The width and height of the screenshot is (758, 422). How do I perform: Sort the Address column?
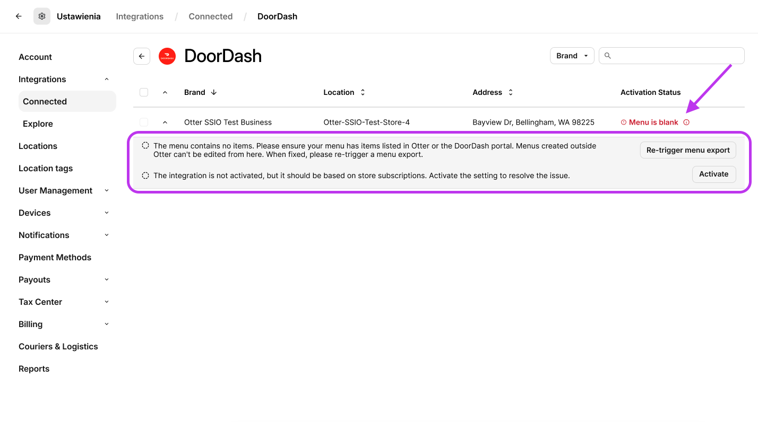coord(511,92)
